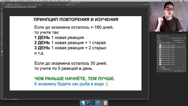Click the lock all padlock icon

tap(169, 42)
